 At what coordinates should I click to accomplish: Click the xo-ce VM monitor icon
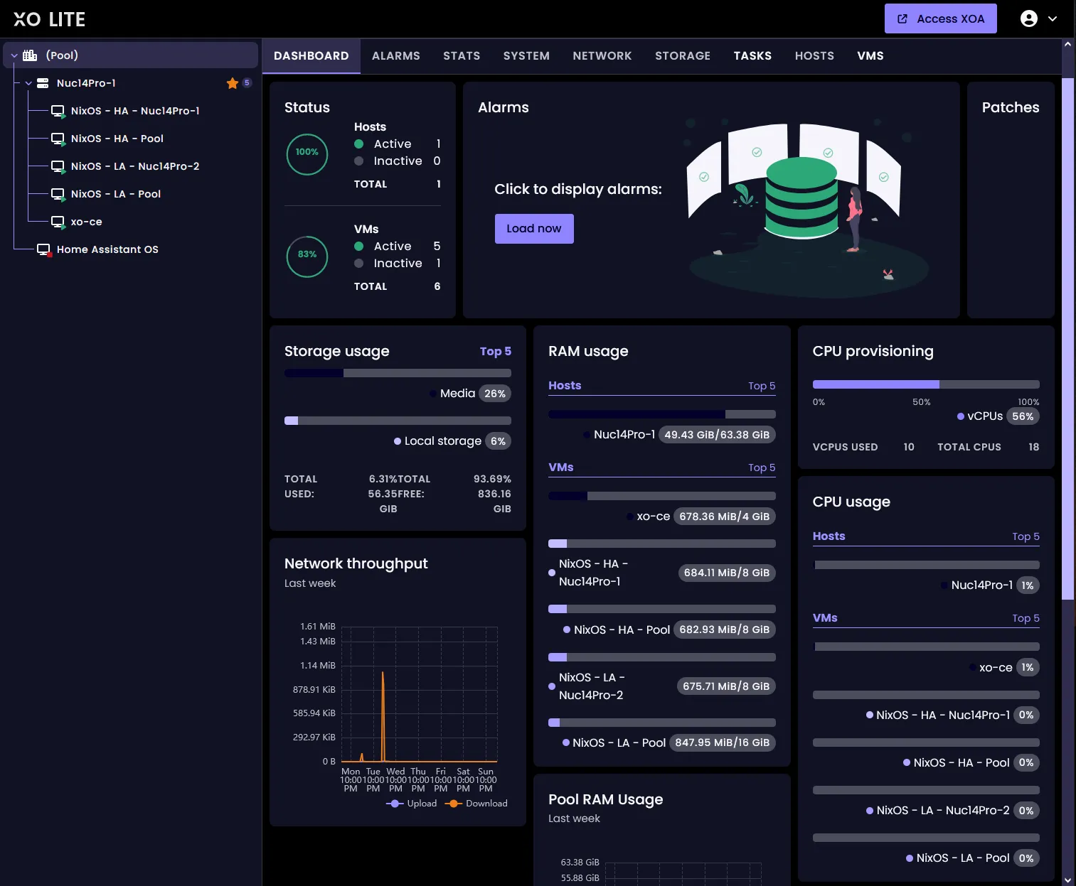pos(58,222)
